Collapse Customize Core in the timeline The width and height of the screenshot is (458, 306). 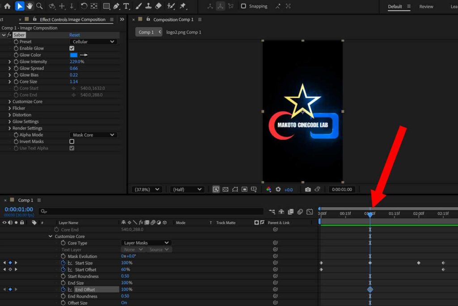pos(51,236)
